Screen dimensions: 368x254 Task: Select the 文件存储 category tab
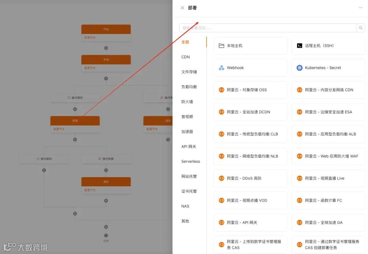189,72
